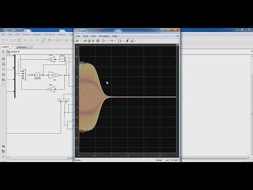Open Simulation menu in Simulink window
The image size is (253, 190).
pos(50,34)
